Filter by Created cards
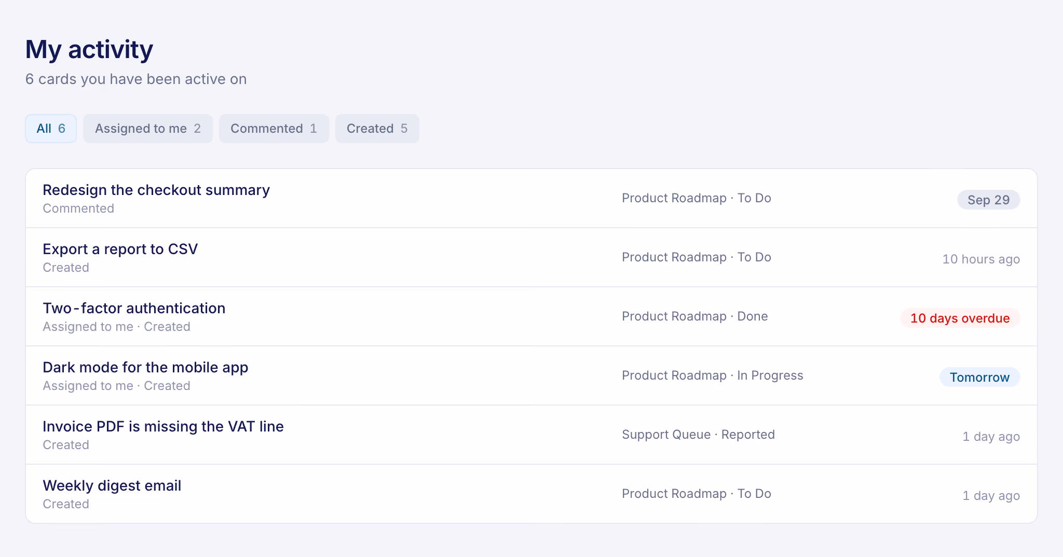The height and width of the screenshot is (557, 1063). 377,129
